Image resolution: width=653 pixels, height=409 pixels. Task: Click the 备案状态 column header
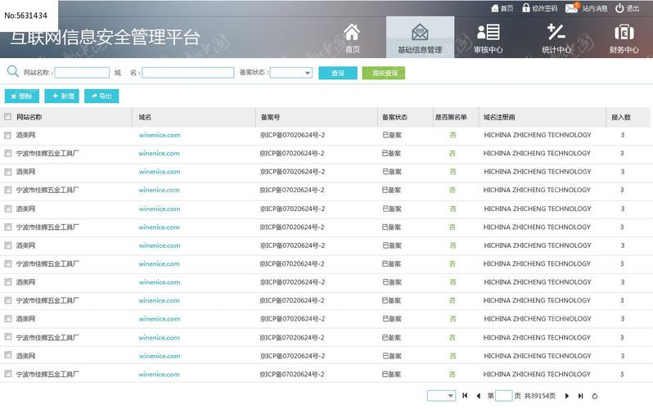coord(394,117)
